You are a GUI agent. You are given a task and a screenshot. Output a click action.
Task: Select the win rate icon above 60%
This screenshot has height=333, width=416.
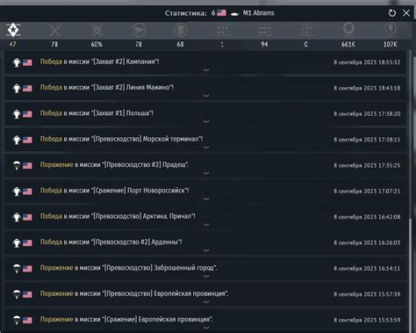tap(97, 30)
